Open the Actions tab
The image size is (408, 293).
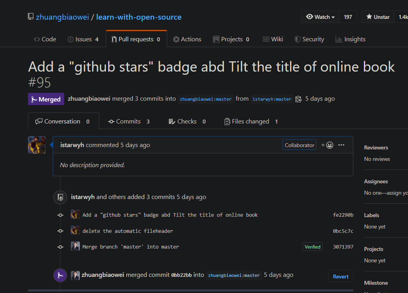(187, 39)
